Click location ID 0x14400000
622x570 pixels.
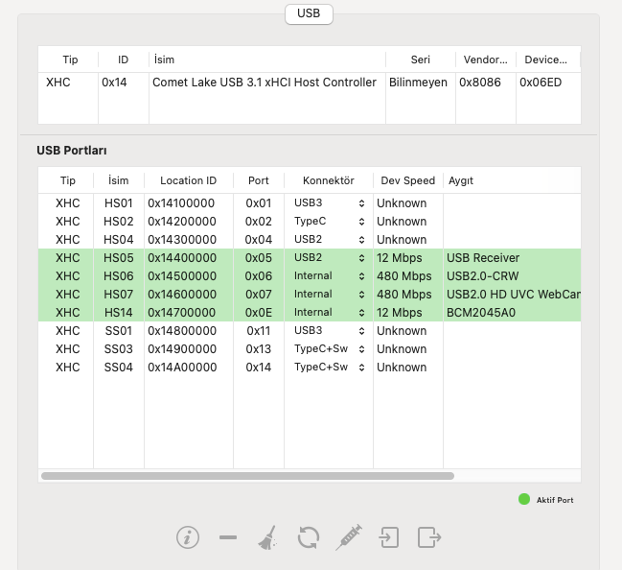point(182,258)
